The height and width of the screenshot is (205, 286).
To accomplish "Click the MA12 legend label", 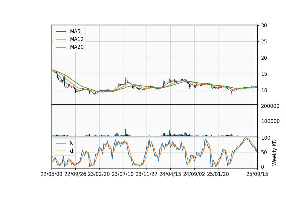I will pos(77,39).
